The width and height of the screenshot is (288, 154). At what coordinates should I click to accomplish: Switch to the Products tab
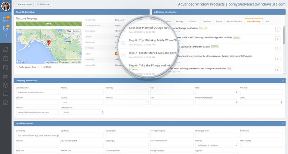193,22
